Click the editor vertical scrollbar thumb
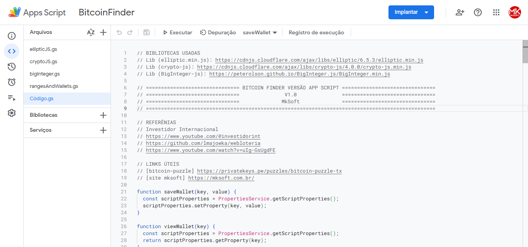This screenshot has height=247, width=528. (525, 52)
